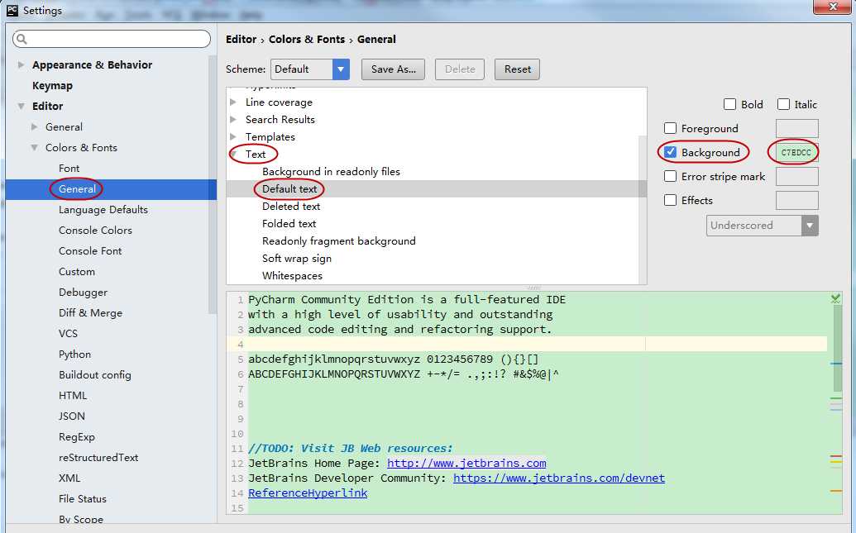The image size is (856, 533).
Task: Click the Editor breadcrumb text
Action: click(241, 40)
